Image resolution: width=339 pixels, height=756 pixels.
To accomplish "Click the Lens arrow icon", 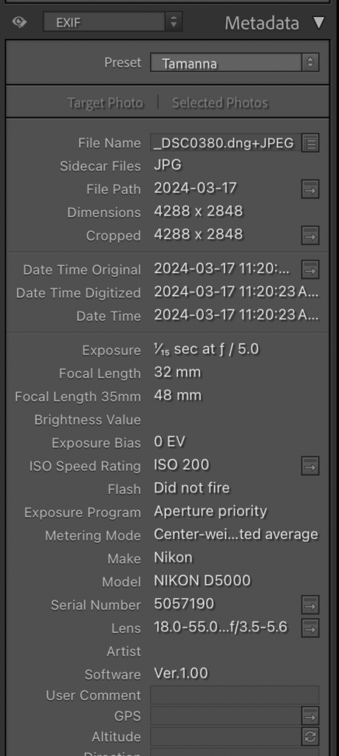I will coord(310,628).
